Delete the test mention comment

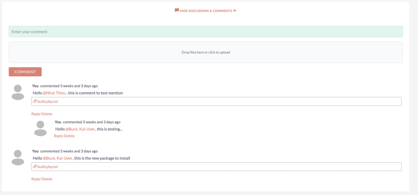pos(47,114)
